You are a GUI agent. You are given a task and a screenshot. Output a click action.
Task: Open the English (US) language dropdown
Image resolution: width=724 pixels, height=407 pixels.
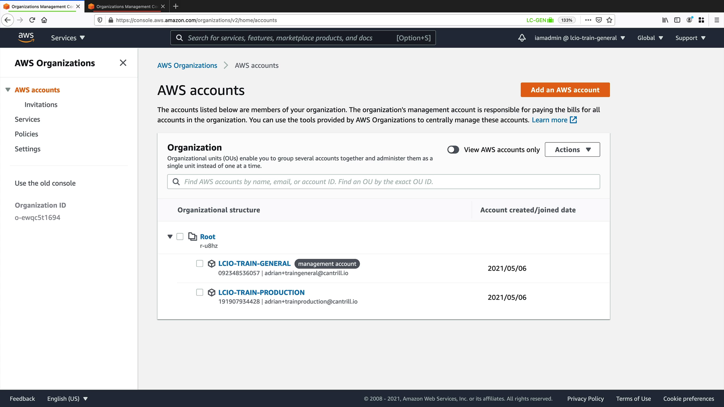click(x=67, y=399)
